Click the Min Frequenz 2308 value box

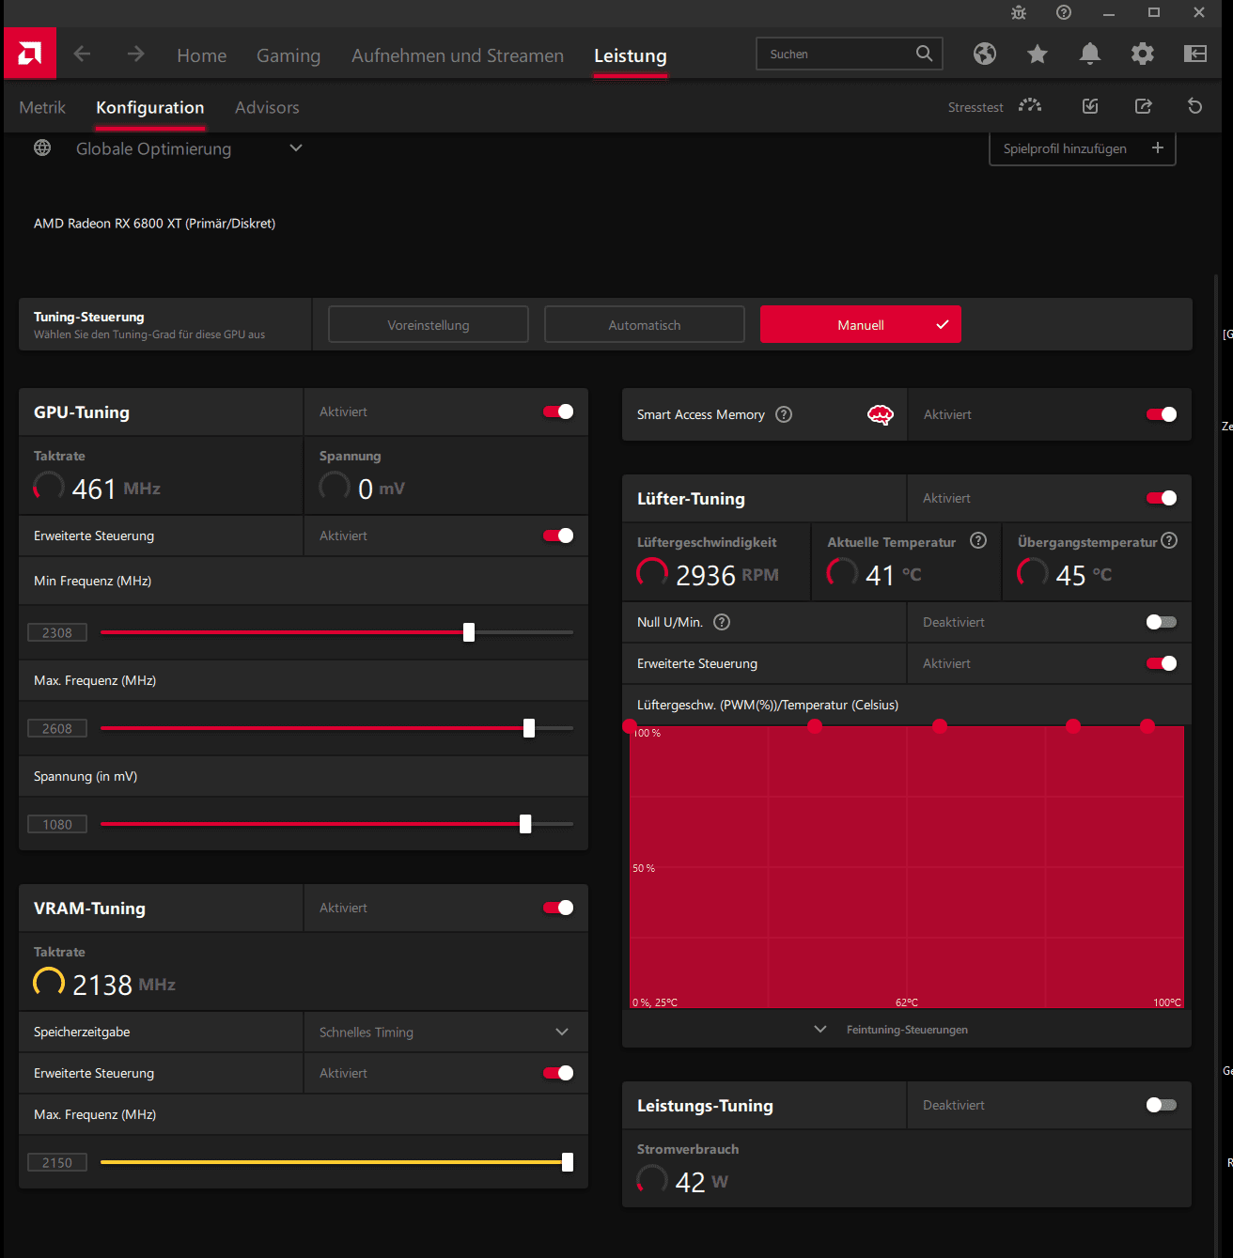(x=57, y=632)
